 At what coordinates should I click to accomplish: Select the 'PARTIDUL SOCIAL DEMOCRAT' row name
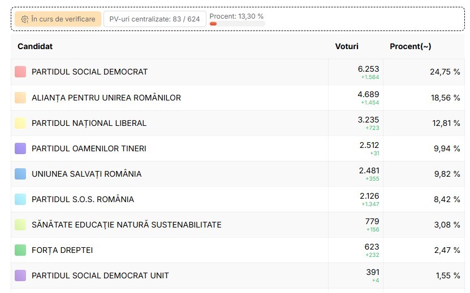89,72
